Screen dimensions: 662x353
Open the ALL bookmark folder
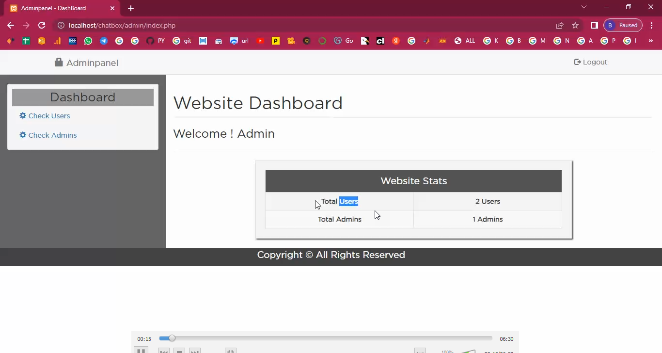click(x=465, y=41)
